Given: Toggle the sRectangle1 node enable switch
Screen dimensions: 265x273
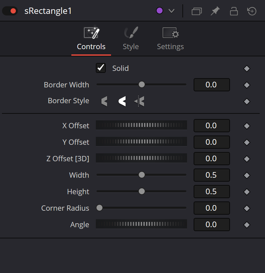Looking at the screenshot, I should tap(10, 11).
